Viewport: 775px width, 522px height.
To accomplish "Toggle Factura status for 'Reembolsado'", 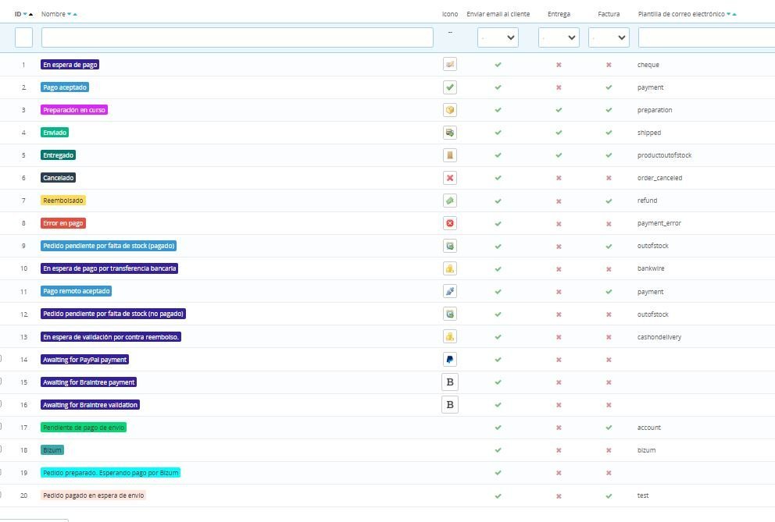I will (609, 201).
